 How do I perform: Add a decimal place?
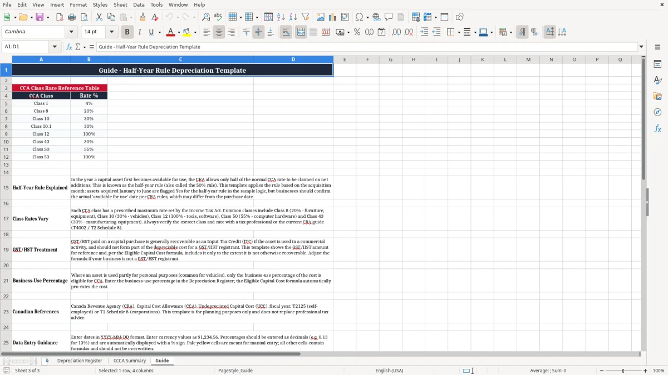[396, 32]
